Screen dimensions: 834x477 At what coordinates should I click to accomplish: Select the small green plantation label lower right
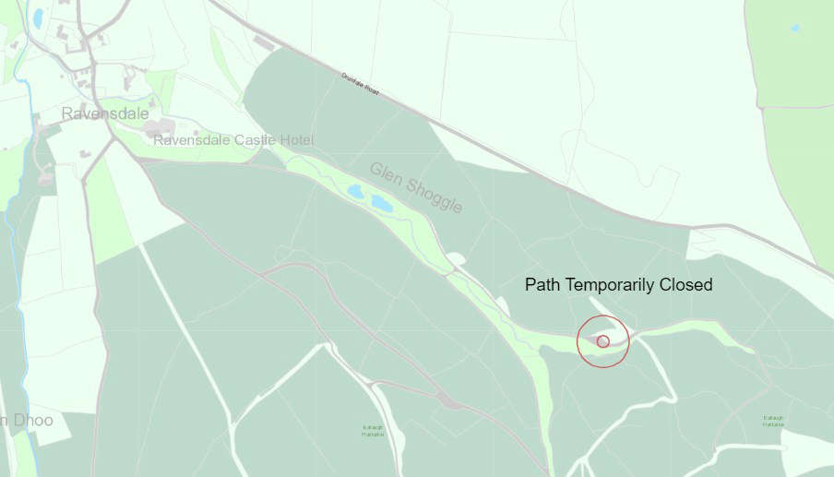tap(773, 421)
